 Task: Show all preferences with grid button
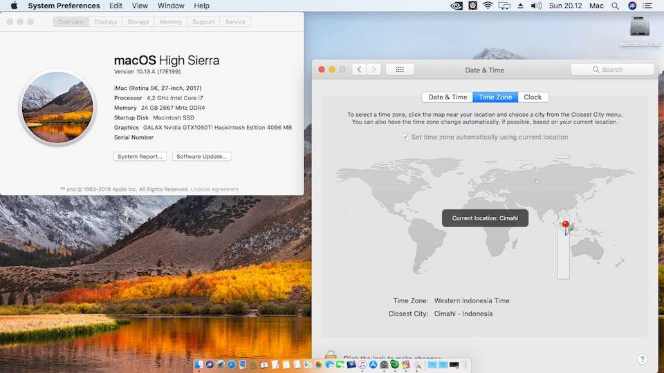400,69
